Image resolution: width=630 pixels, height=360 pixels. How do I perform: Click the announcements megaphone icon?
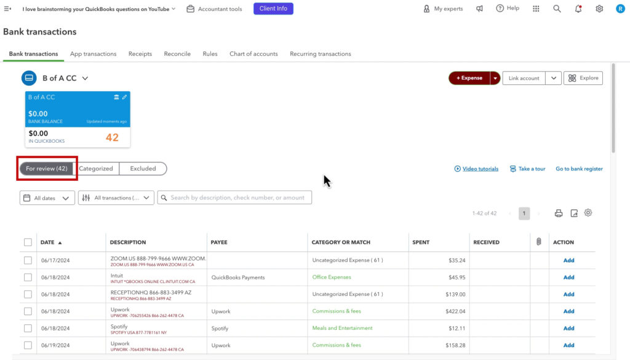479,9
